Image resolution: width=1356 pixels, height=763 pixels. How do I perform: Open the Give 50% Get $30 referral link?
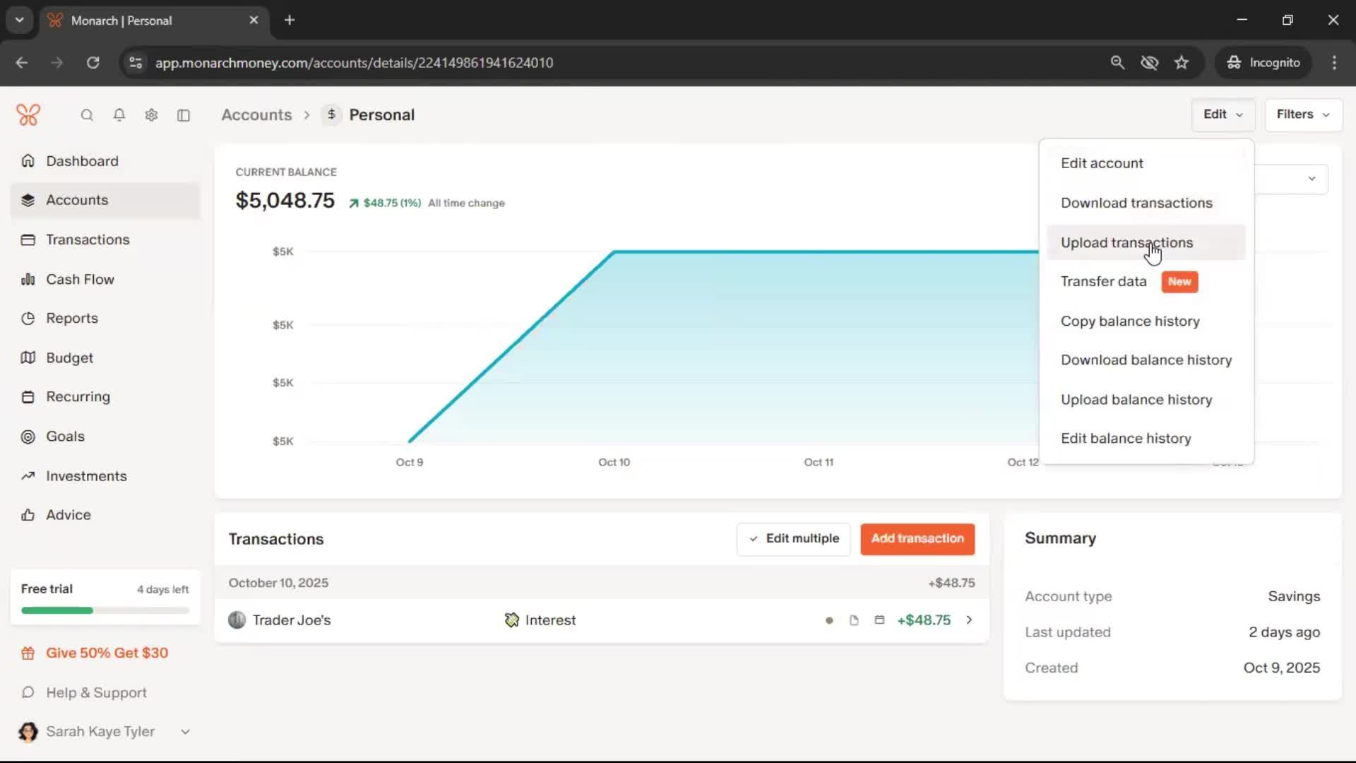coord(107,653)
